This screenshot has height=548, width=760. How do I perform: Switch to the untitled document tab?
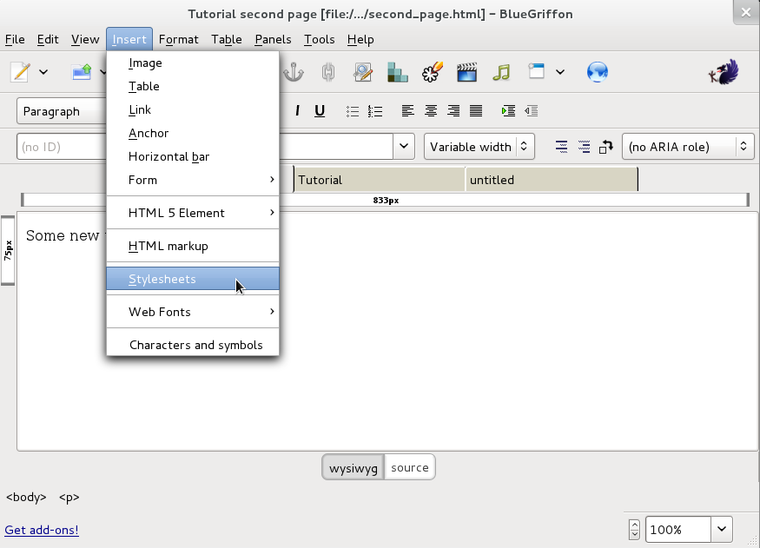click(x=551, y=180)
